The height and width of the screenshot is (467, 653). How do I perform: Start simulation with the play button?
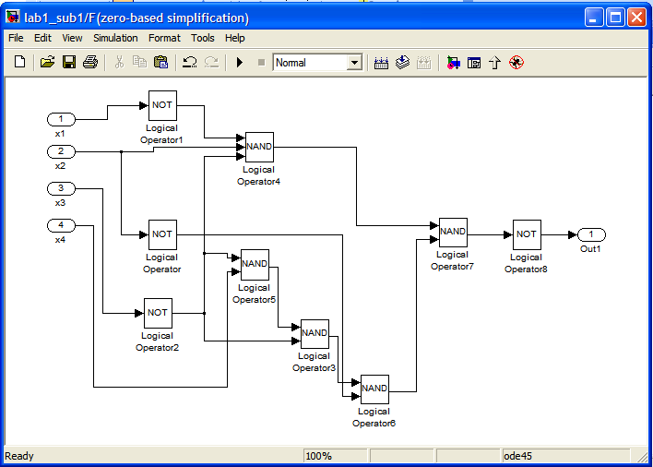(x=240, y=63)
